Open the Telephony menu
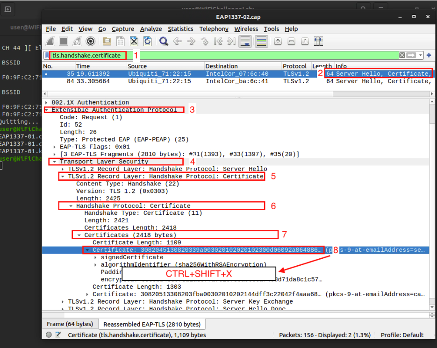The height and width of the screenshot is (348, 437). click(x=214, y=29)
